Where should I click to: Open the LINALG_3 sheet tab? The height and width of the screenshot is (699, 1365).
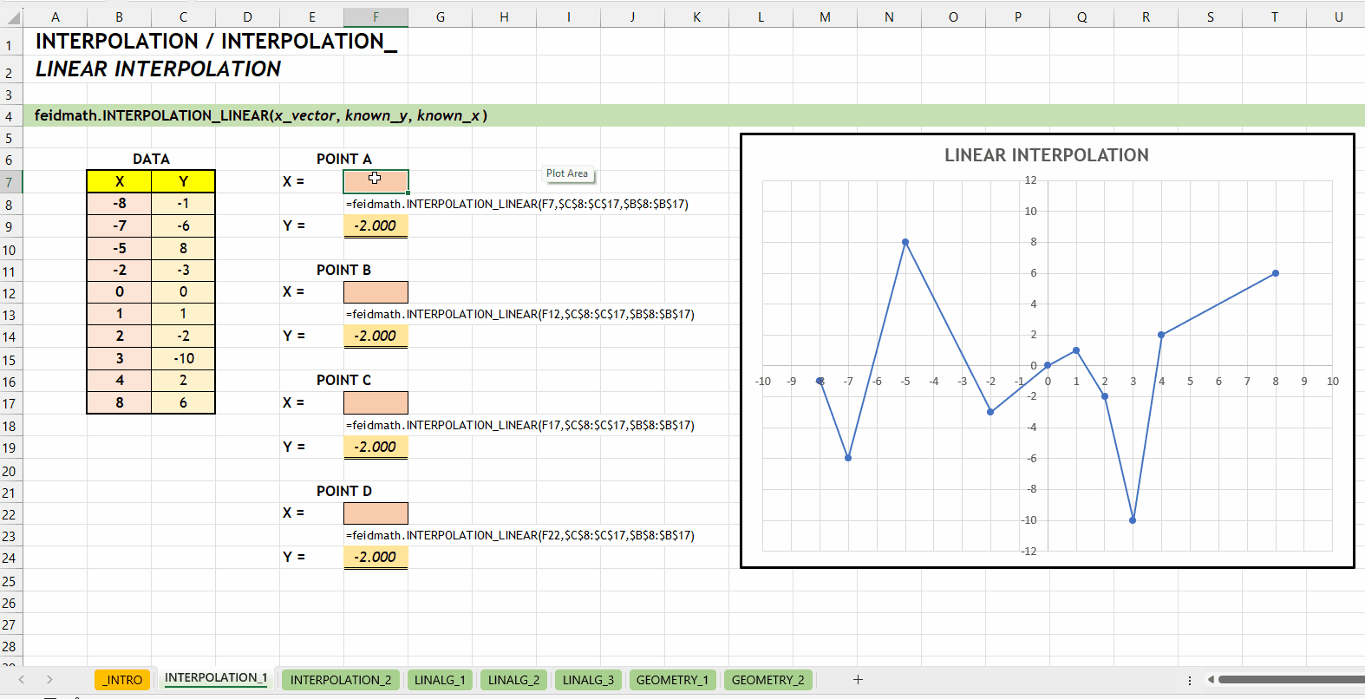click(x=588, y=680)
